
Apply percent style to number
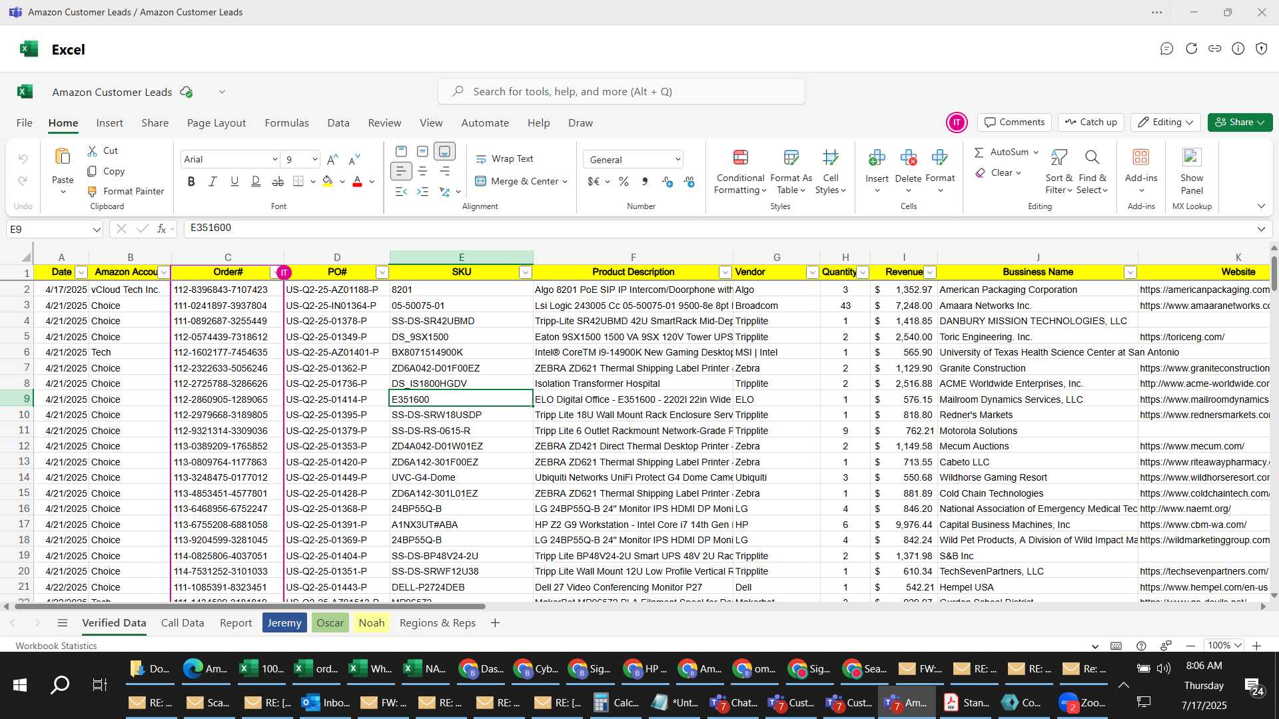click(x=624, y=181)
